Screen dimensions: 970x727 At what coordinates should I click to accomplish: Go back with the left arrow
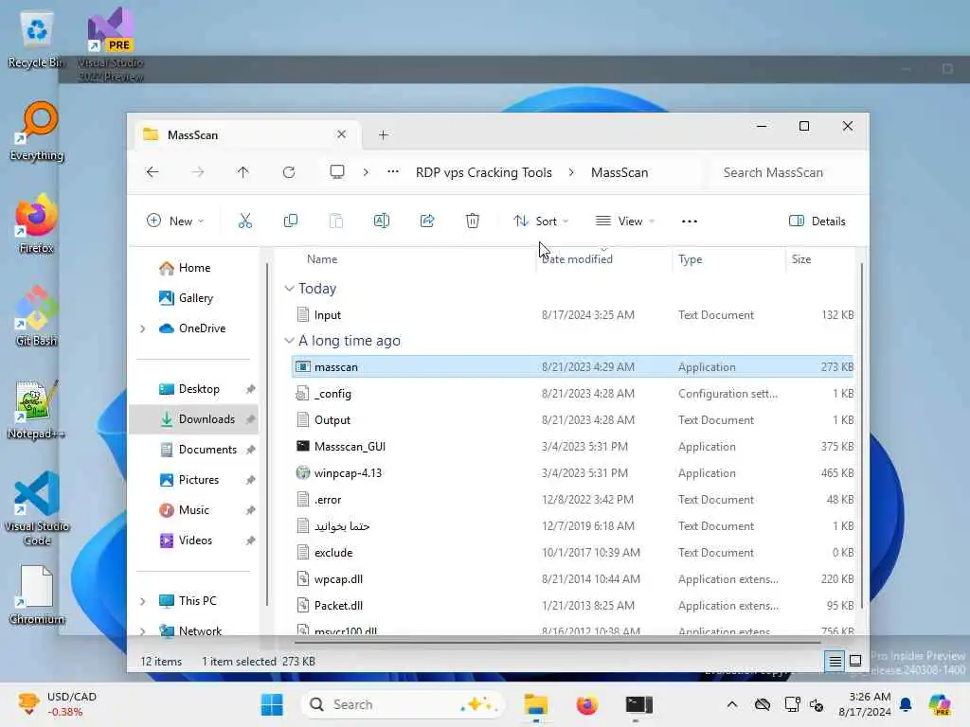point(153,172)
